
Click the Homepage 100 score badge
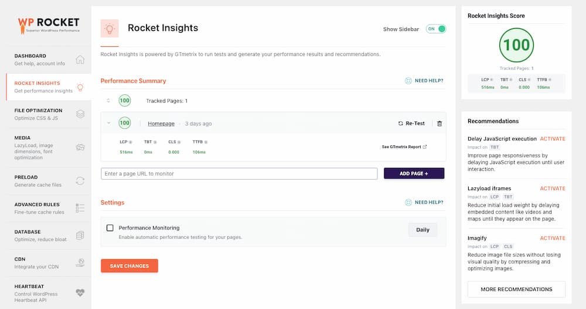click(x=124, y=123)
